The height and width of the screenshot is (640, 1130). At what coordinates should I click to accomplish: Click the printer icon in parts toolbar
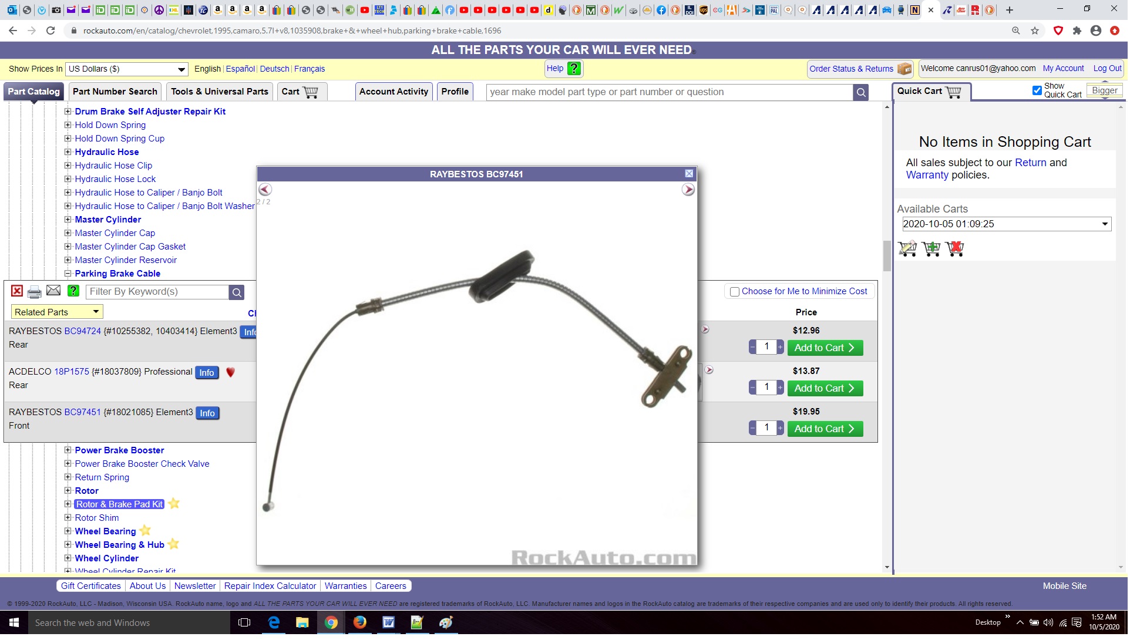(35, 292)
